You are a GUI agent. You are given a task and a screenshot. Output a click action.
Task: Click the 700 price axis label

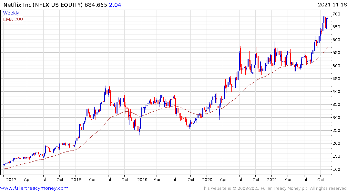coord(336,14)
